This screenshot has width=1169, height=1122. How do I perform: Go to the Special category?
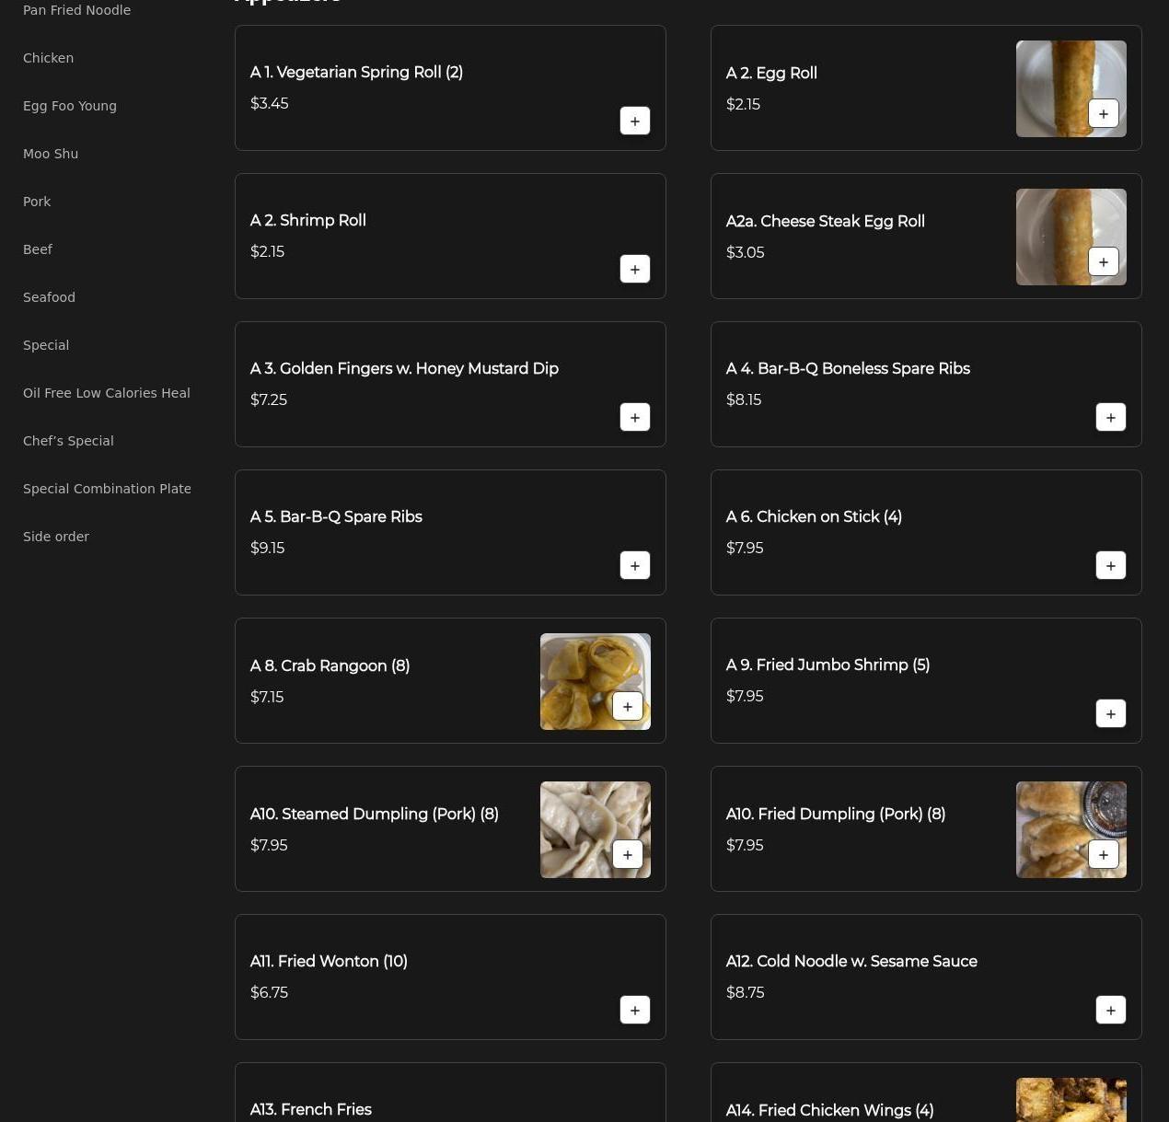tap(46, 345)
